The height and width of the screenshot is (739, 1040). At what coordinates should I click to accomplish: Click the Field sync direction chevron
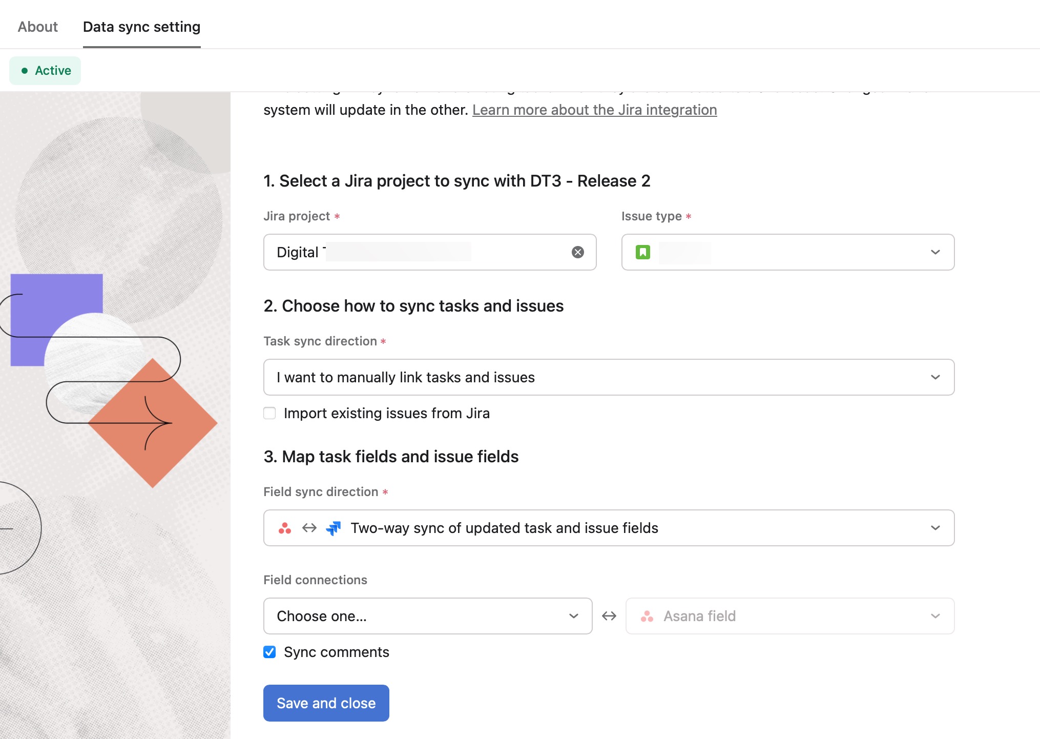pyautogui.click(x=935, y=528)
